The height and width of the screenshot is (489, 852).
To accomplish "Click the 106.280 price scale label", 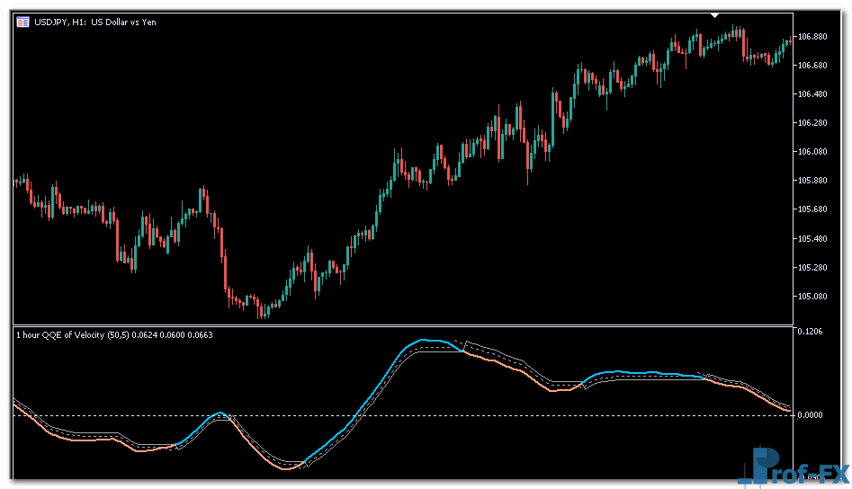I will [812, 123].
